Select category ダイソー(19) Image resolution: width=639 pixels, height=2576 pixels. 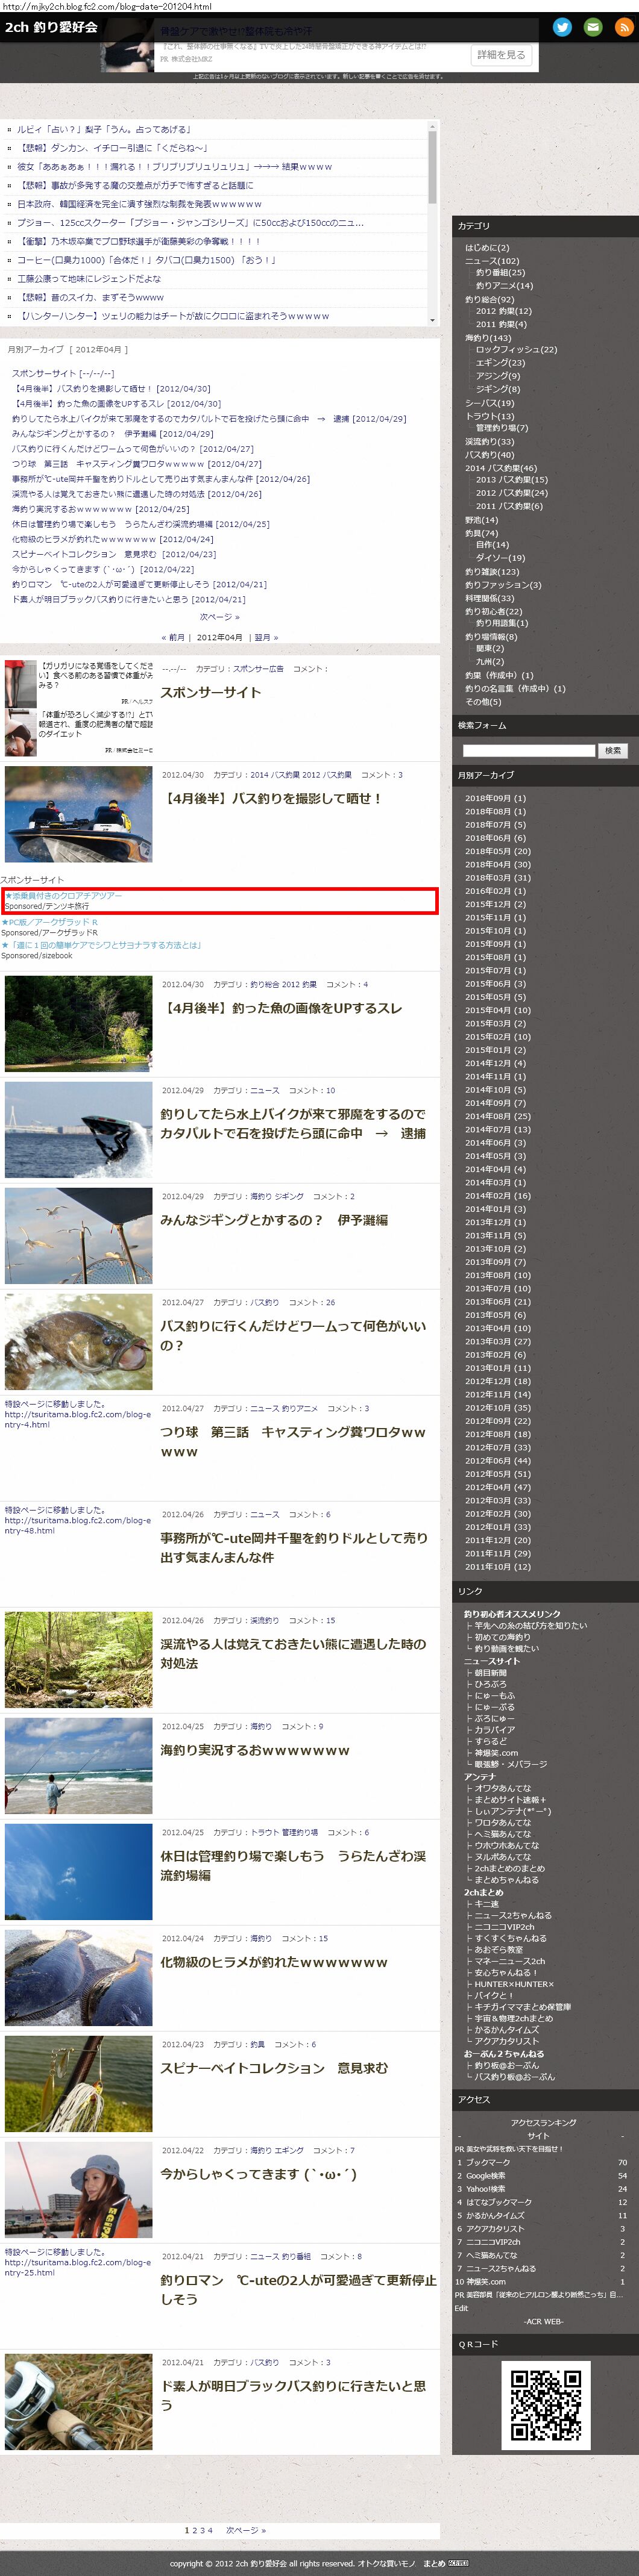pyautogui.click(x=500, y=558)
